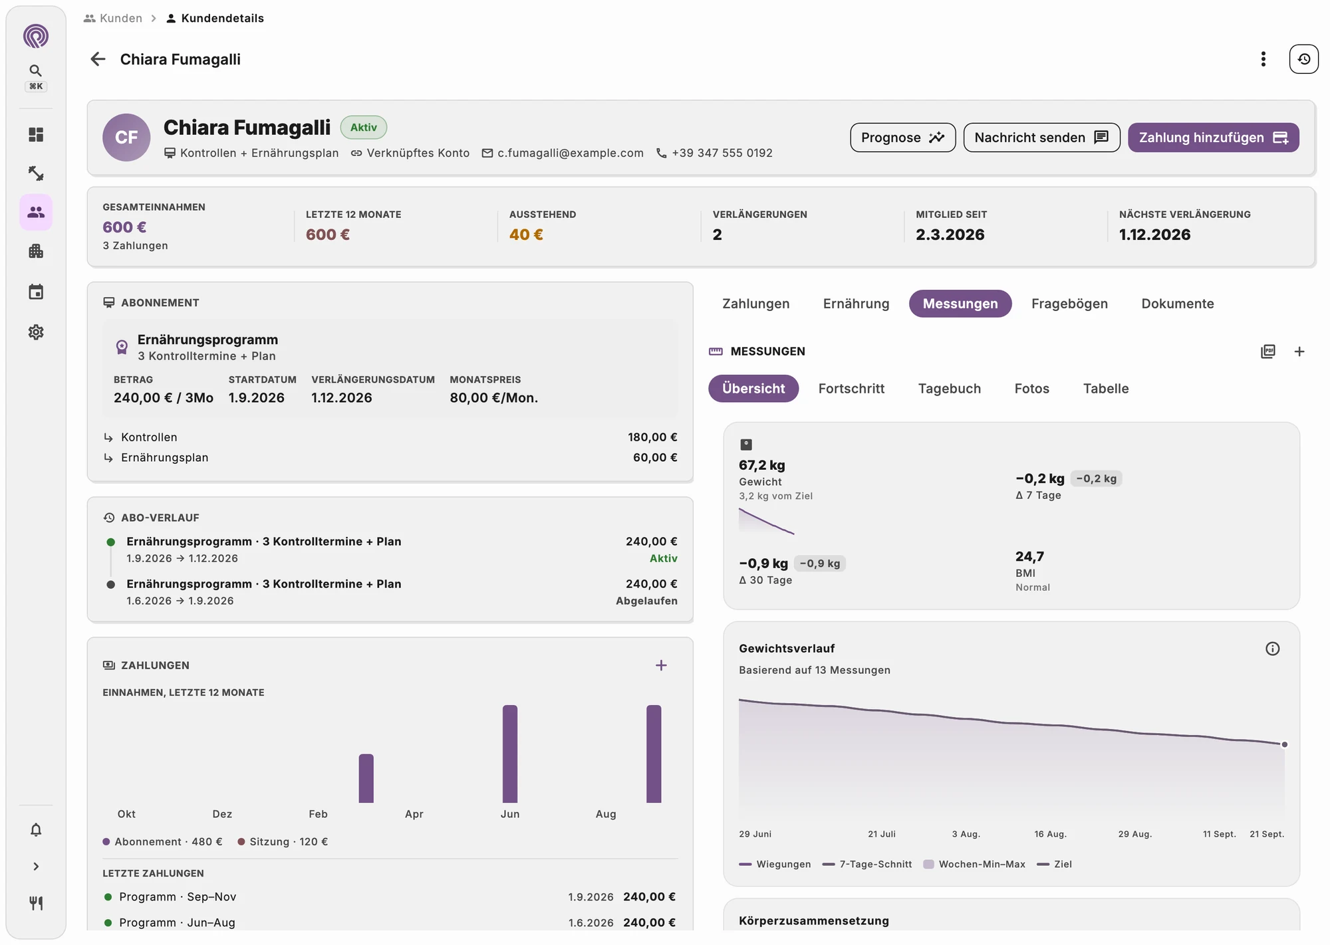Open the notifications bell icon

pos(36,829)
